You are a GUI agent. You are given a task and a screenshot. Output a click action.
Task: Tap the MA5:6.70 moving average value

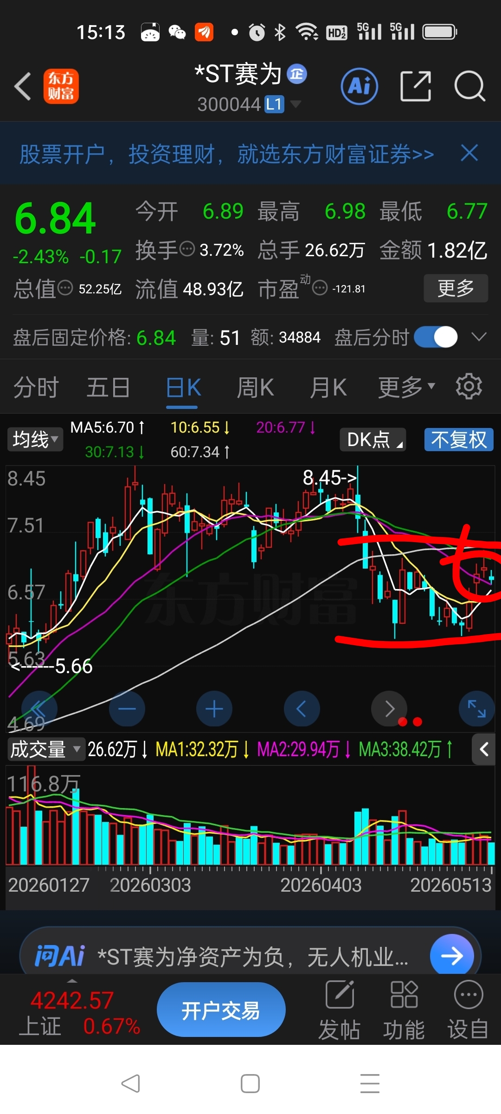(108, 427)
